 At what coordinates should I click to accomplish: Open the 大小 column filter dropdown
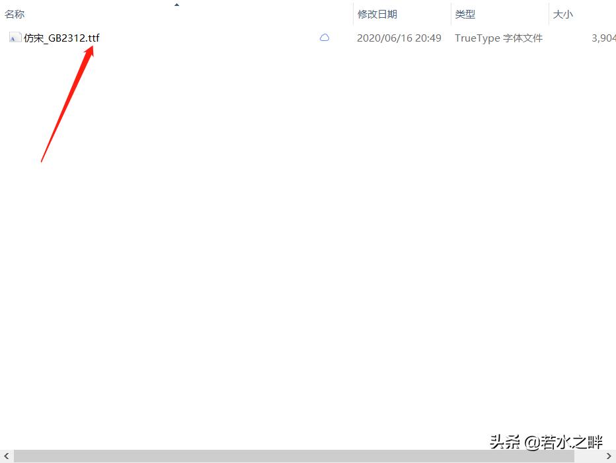point(611,14)
